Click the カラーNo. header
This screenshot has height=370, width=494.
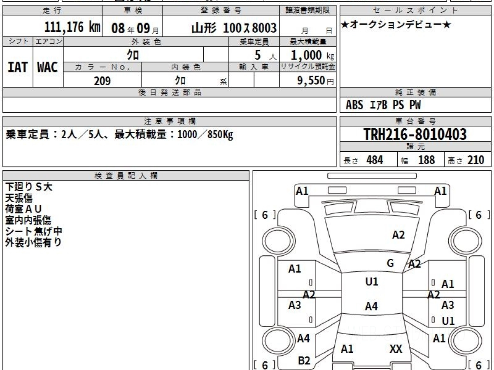click(x=103, y=67)
